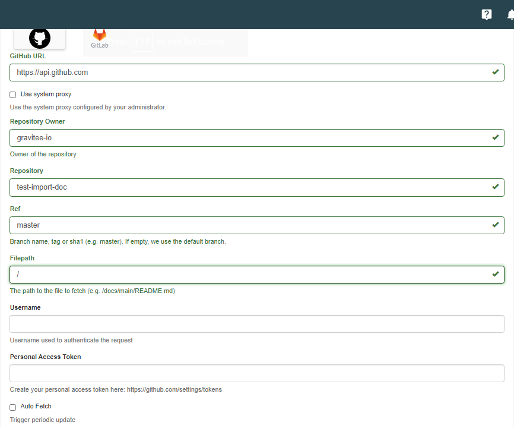Select the GitHub fetcher logo tile
Screen dimensions: 514x428
[40, 39]
